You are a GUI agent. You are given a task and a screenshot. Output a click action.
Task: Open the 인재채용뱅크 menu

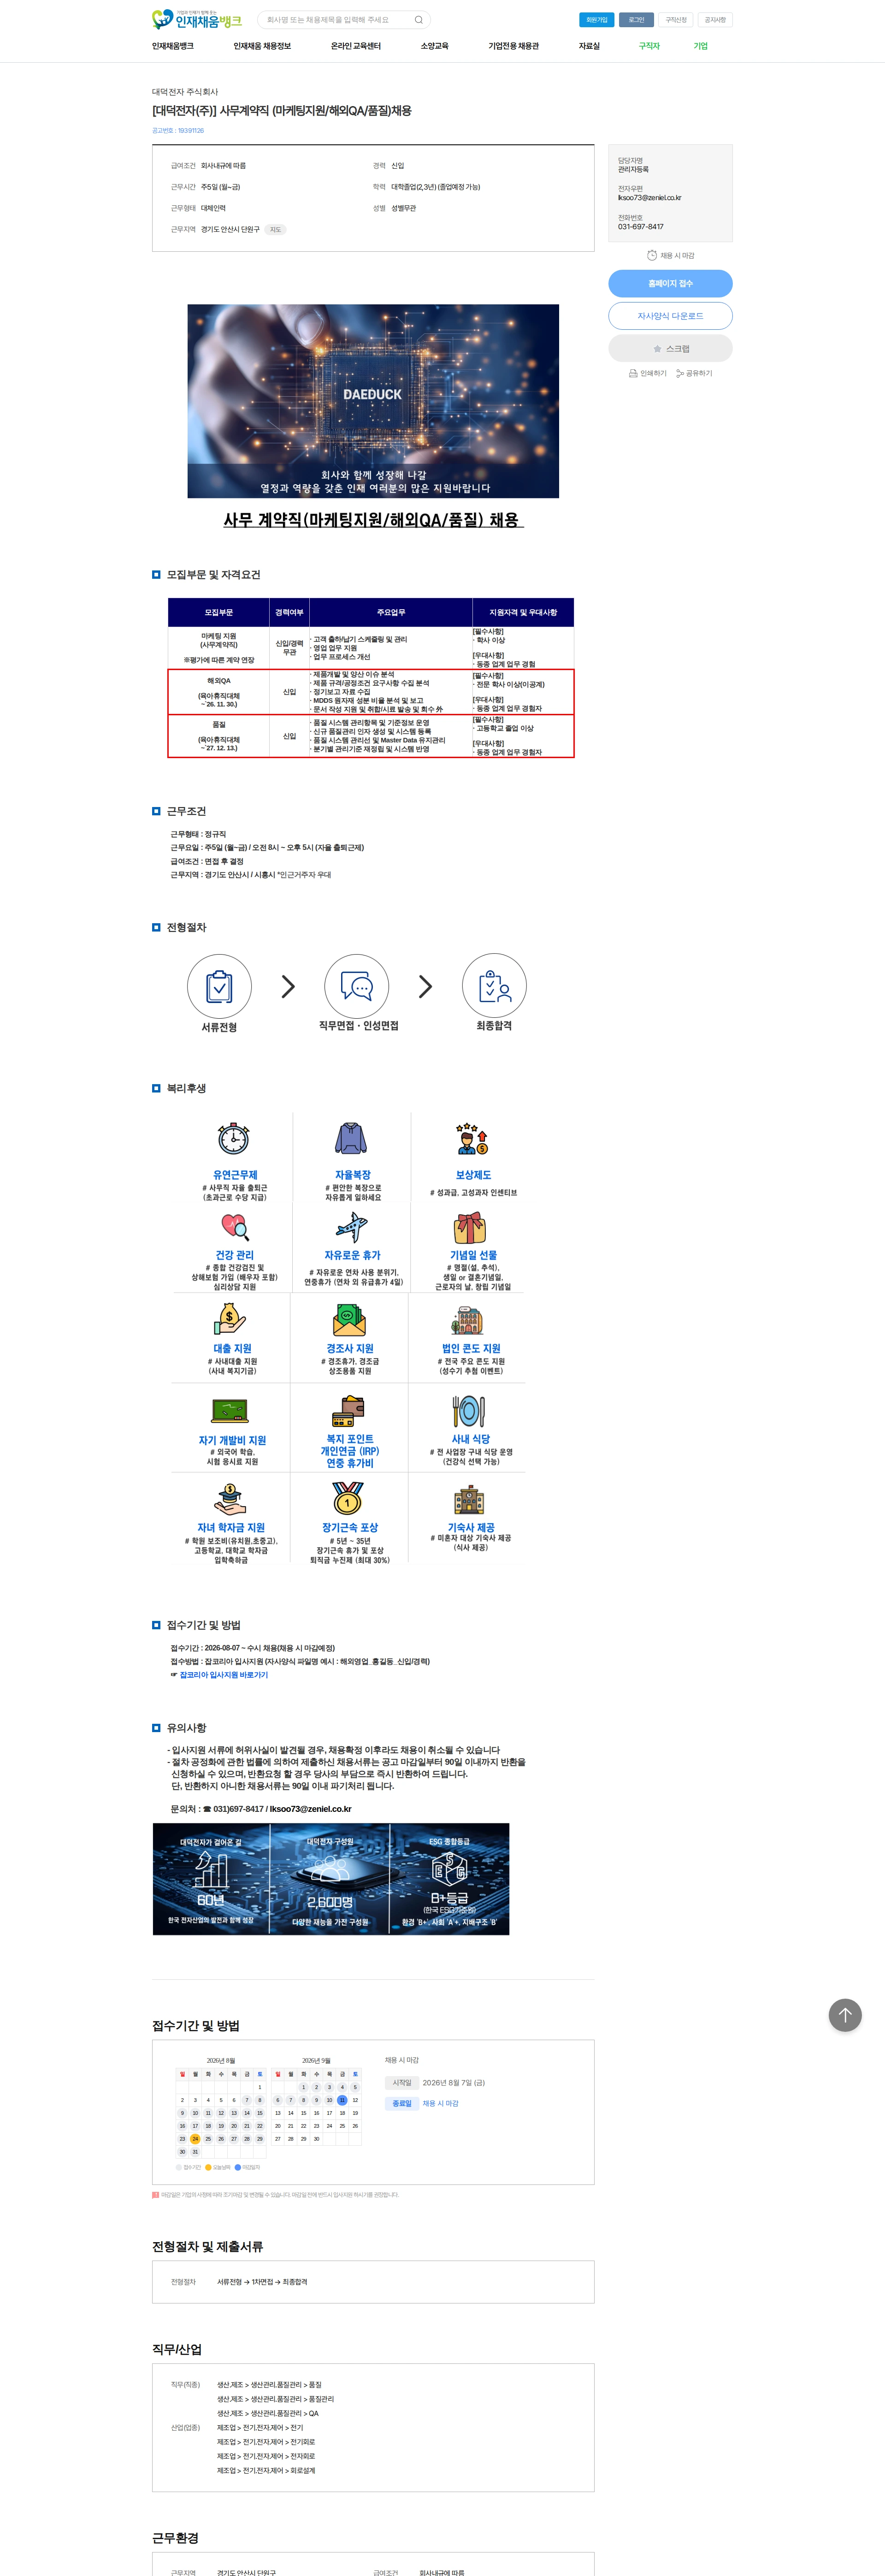[173, 46]
